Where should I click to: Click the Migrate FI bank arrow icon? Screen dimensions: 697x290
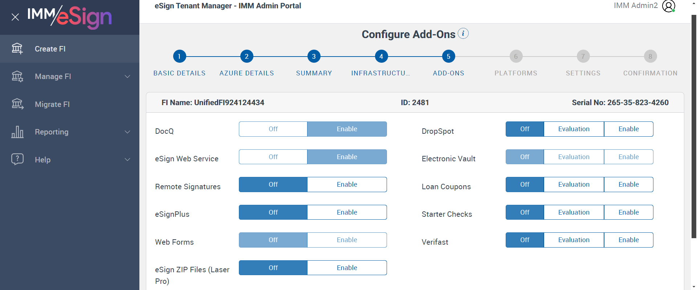(x=17, y=104)
